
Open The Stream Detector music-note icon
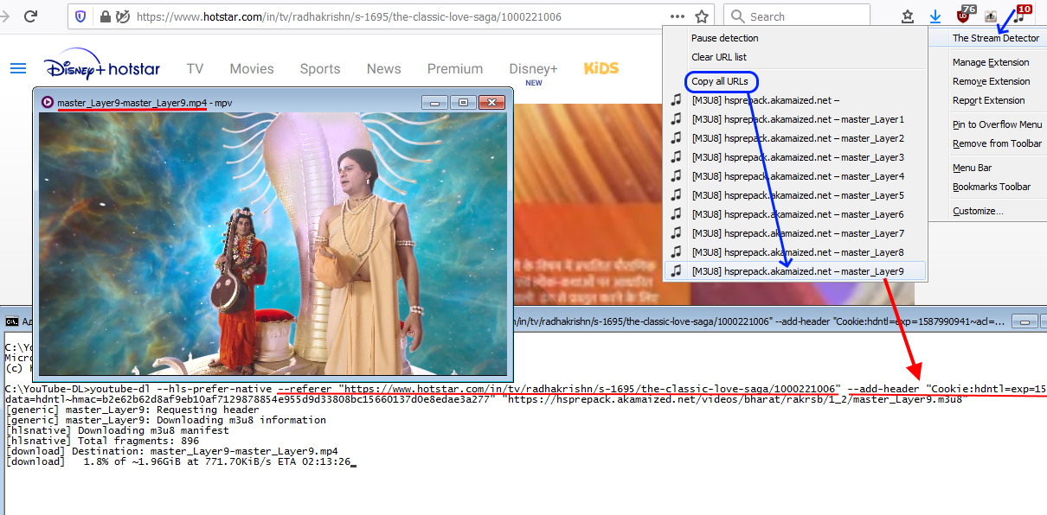click(x=1019, y=15)
